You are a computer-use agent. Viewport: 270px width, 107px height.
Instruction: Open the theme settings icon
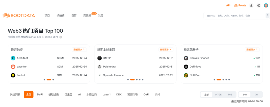click(x=259, y=5)
